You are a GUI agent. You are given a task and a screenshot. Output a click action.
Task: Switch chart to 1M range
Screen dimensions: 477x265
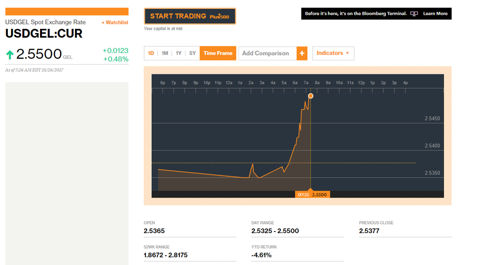point(164,53)
